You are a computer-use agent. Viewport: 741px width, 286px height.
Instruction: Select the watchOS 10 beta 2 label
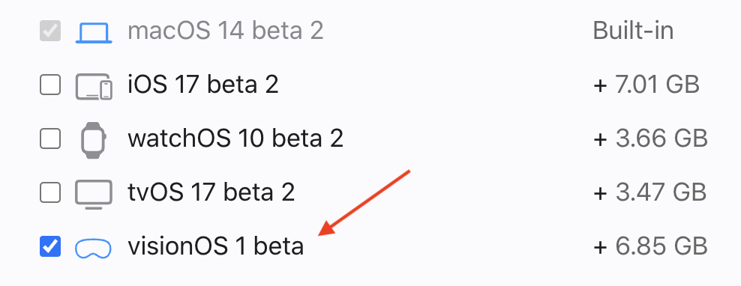(x=235, y=139)
